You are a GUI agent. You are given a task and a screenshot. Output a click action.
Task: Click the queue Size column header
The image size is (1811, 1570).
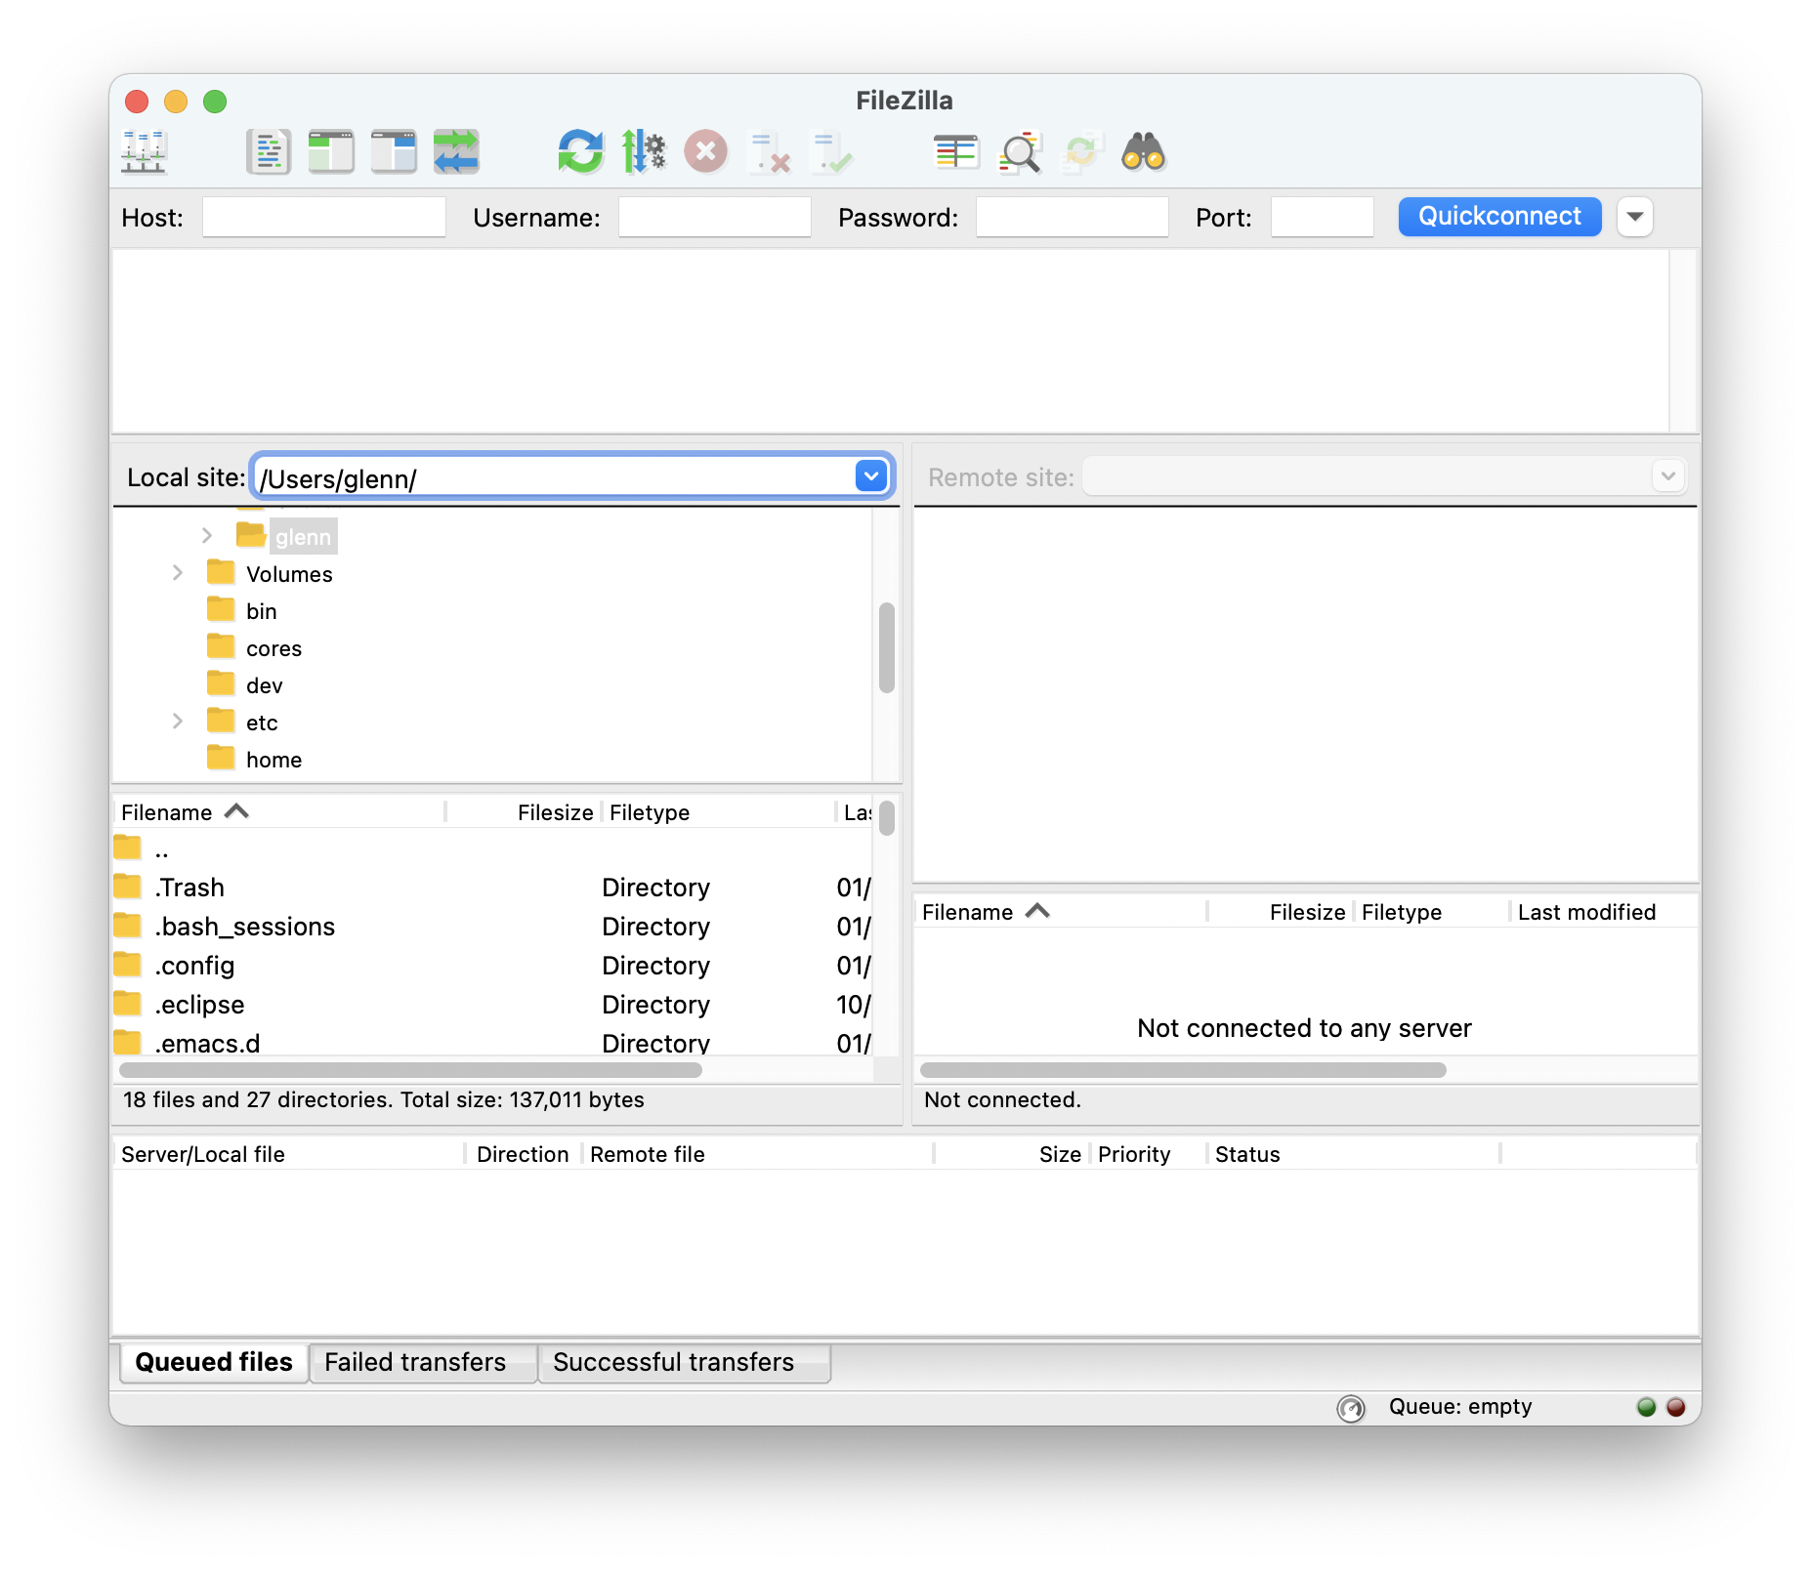coord(1012,1154)
